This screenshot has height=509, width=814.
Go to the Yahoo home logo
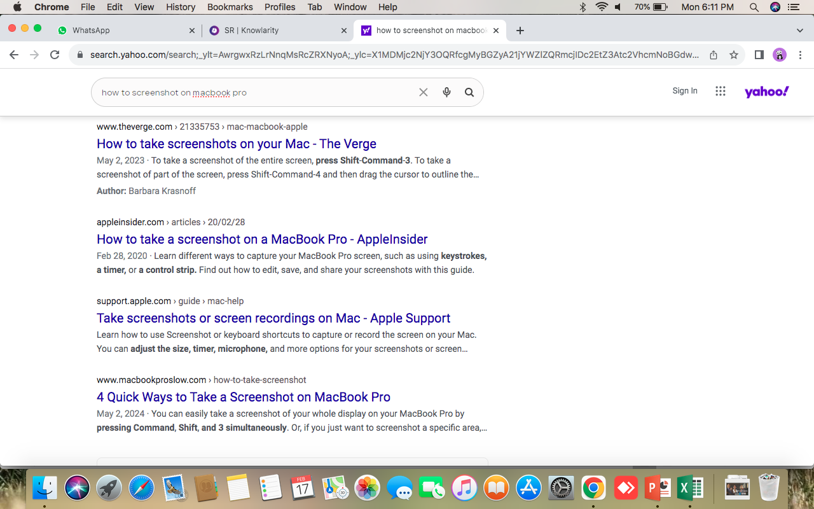click(767, 92)
